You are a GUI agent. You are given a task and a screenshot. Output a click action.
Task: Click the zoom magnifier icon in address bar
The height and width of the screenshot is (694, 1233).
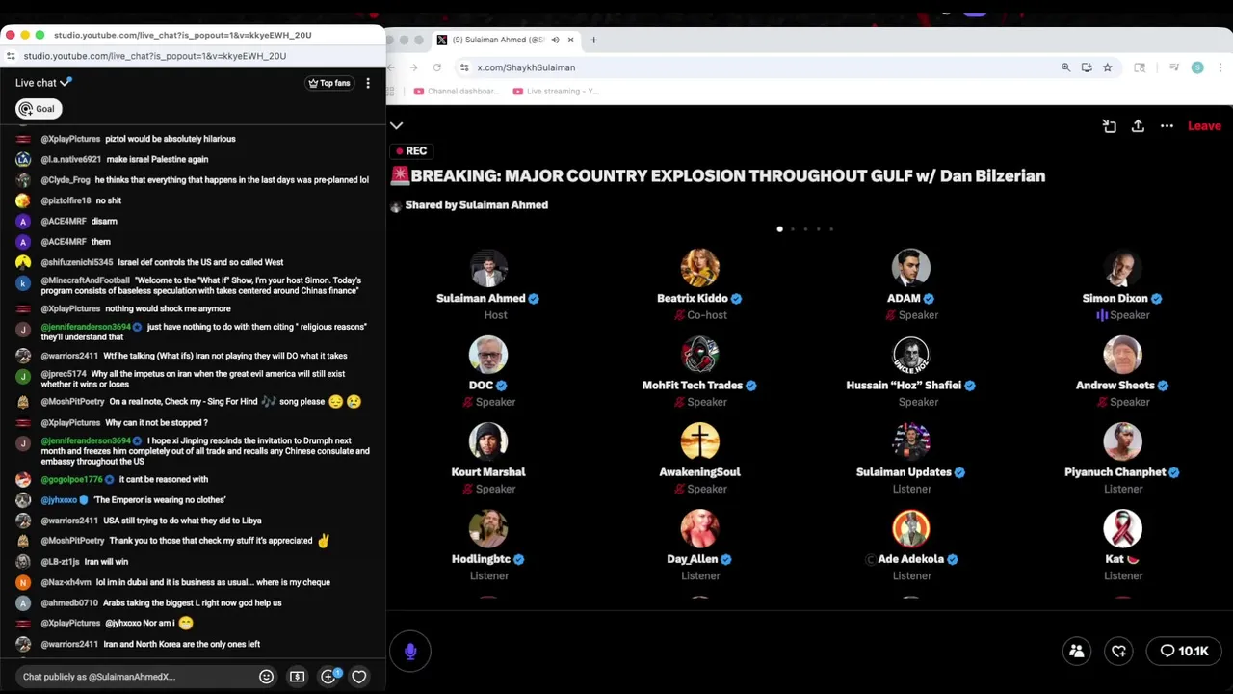[1065, 67]
